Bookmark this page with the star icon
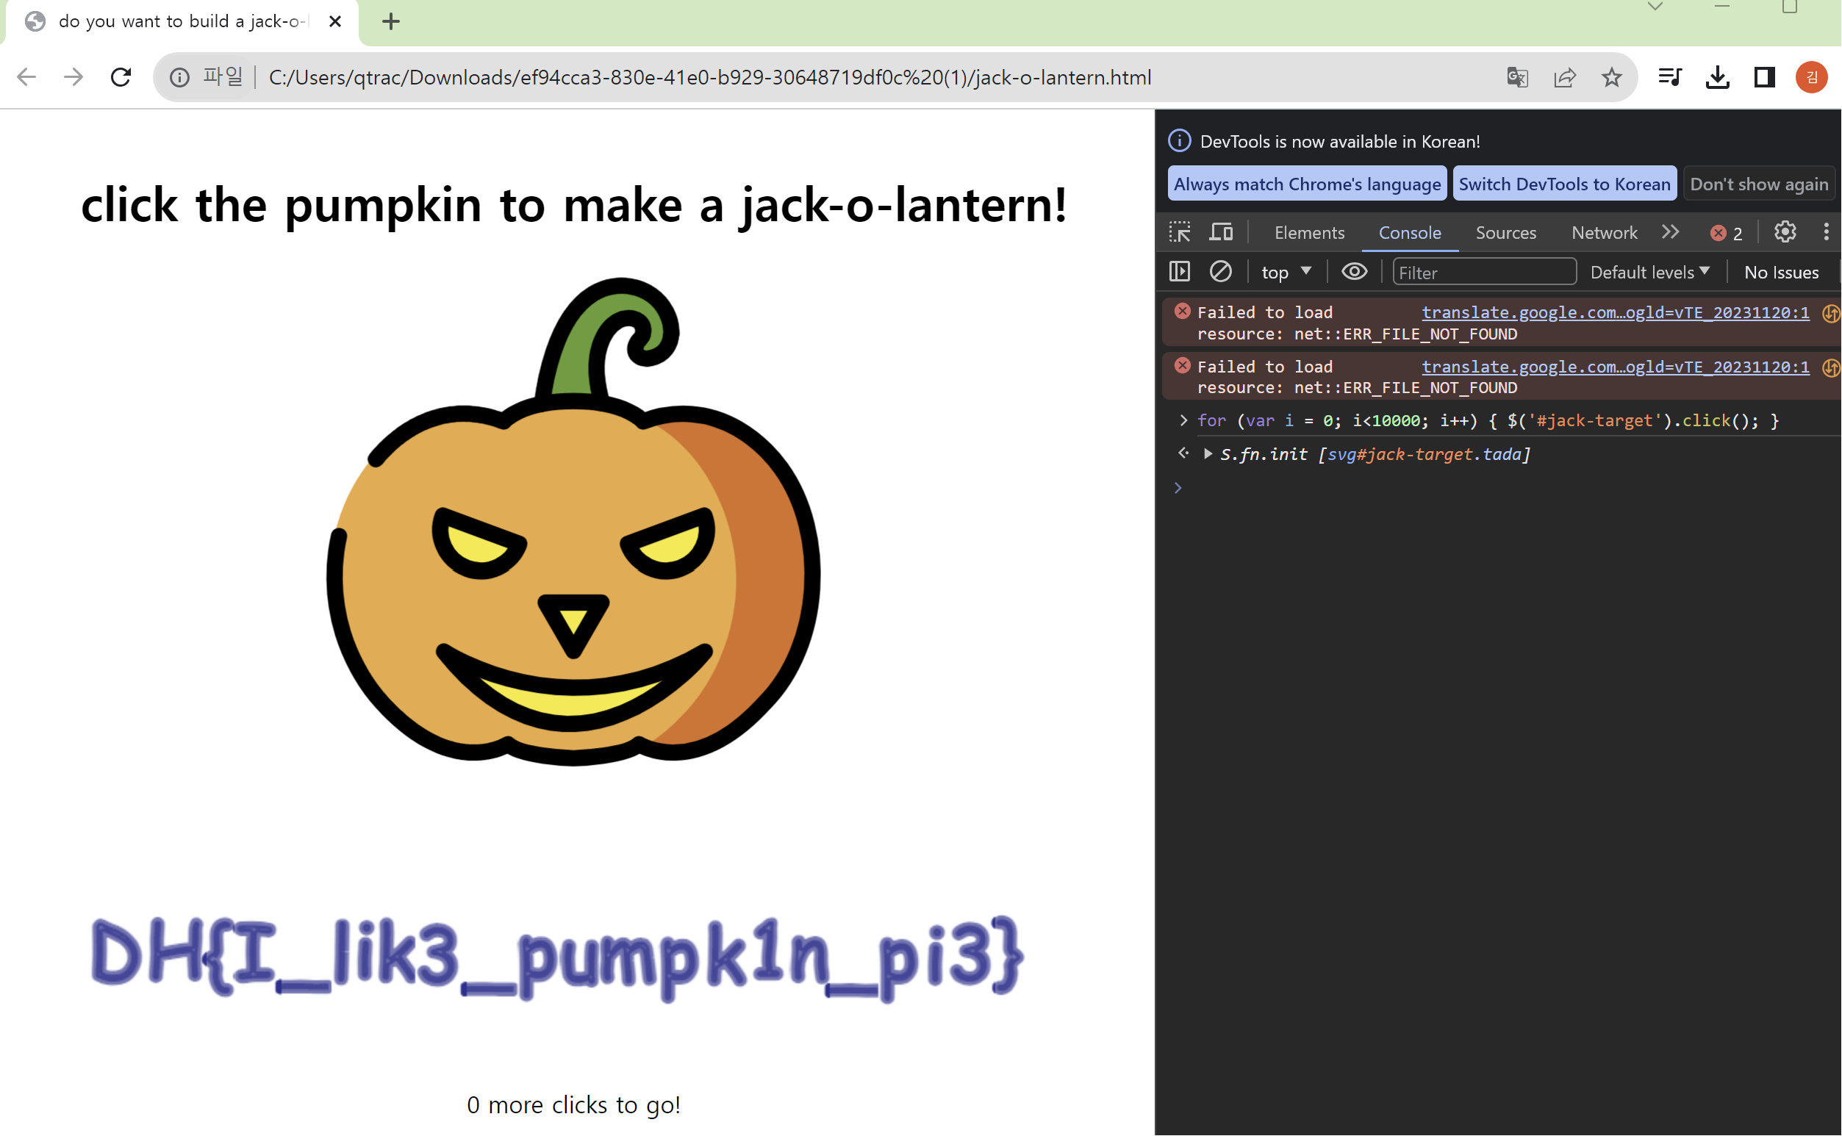The width and height of the screenshot is (1842, 1136). pyautogui.click(x=1610, y=77)
